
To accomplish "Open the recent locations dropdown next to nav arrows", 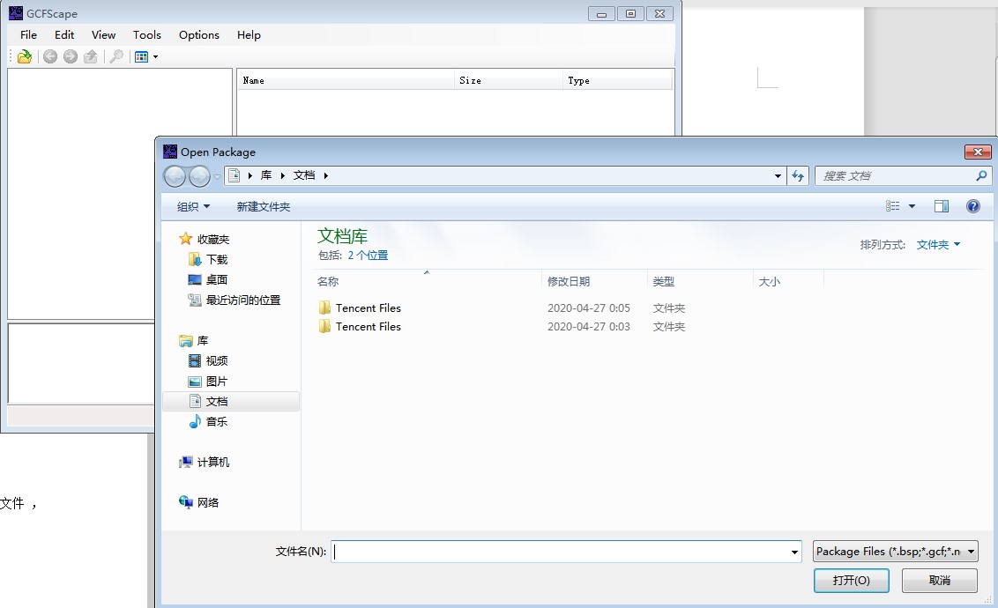I will point(217,176).
